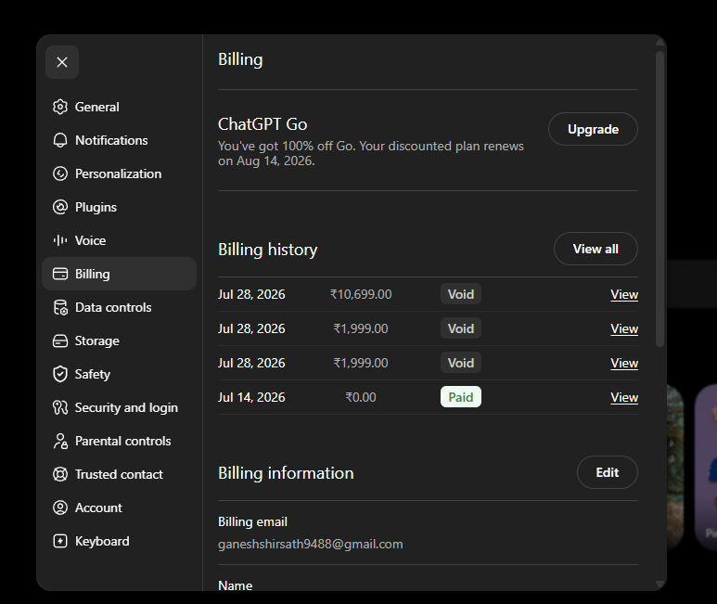Click the Void badge for ₹10,699.00
717x604 pixels.
(x=460, y=294)
